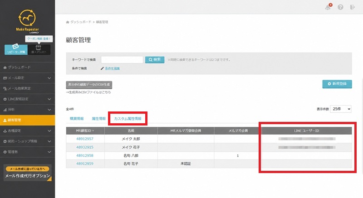Click the LINE ユーザーID column header
Screen dimensions: 363x198
point(307,131)
